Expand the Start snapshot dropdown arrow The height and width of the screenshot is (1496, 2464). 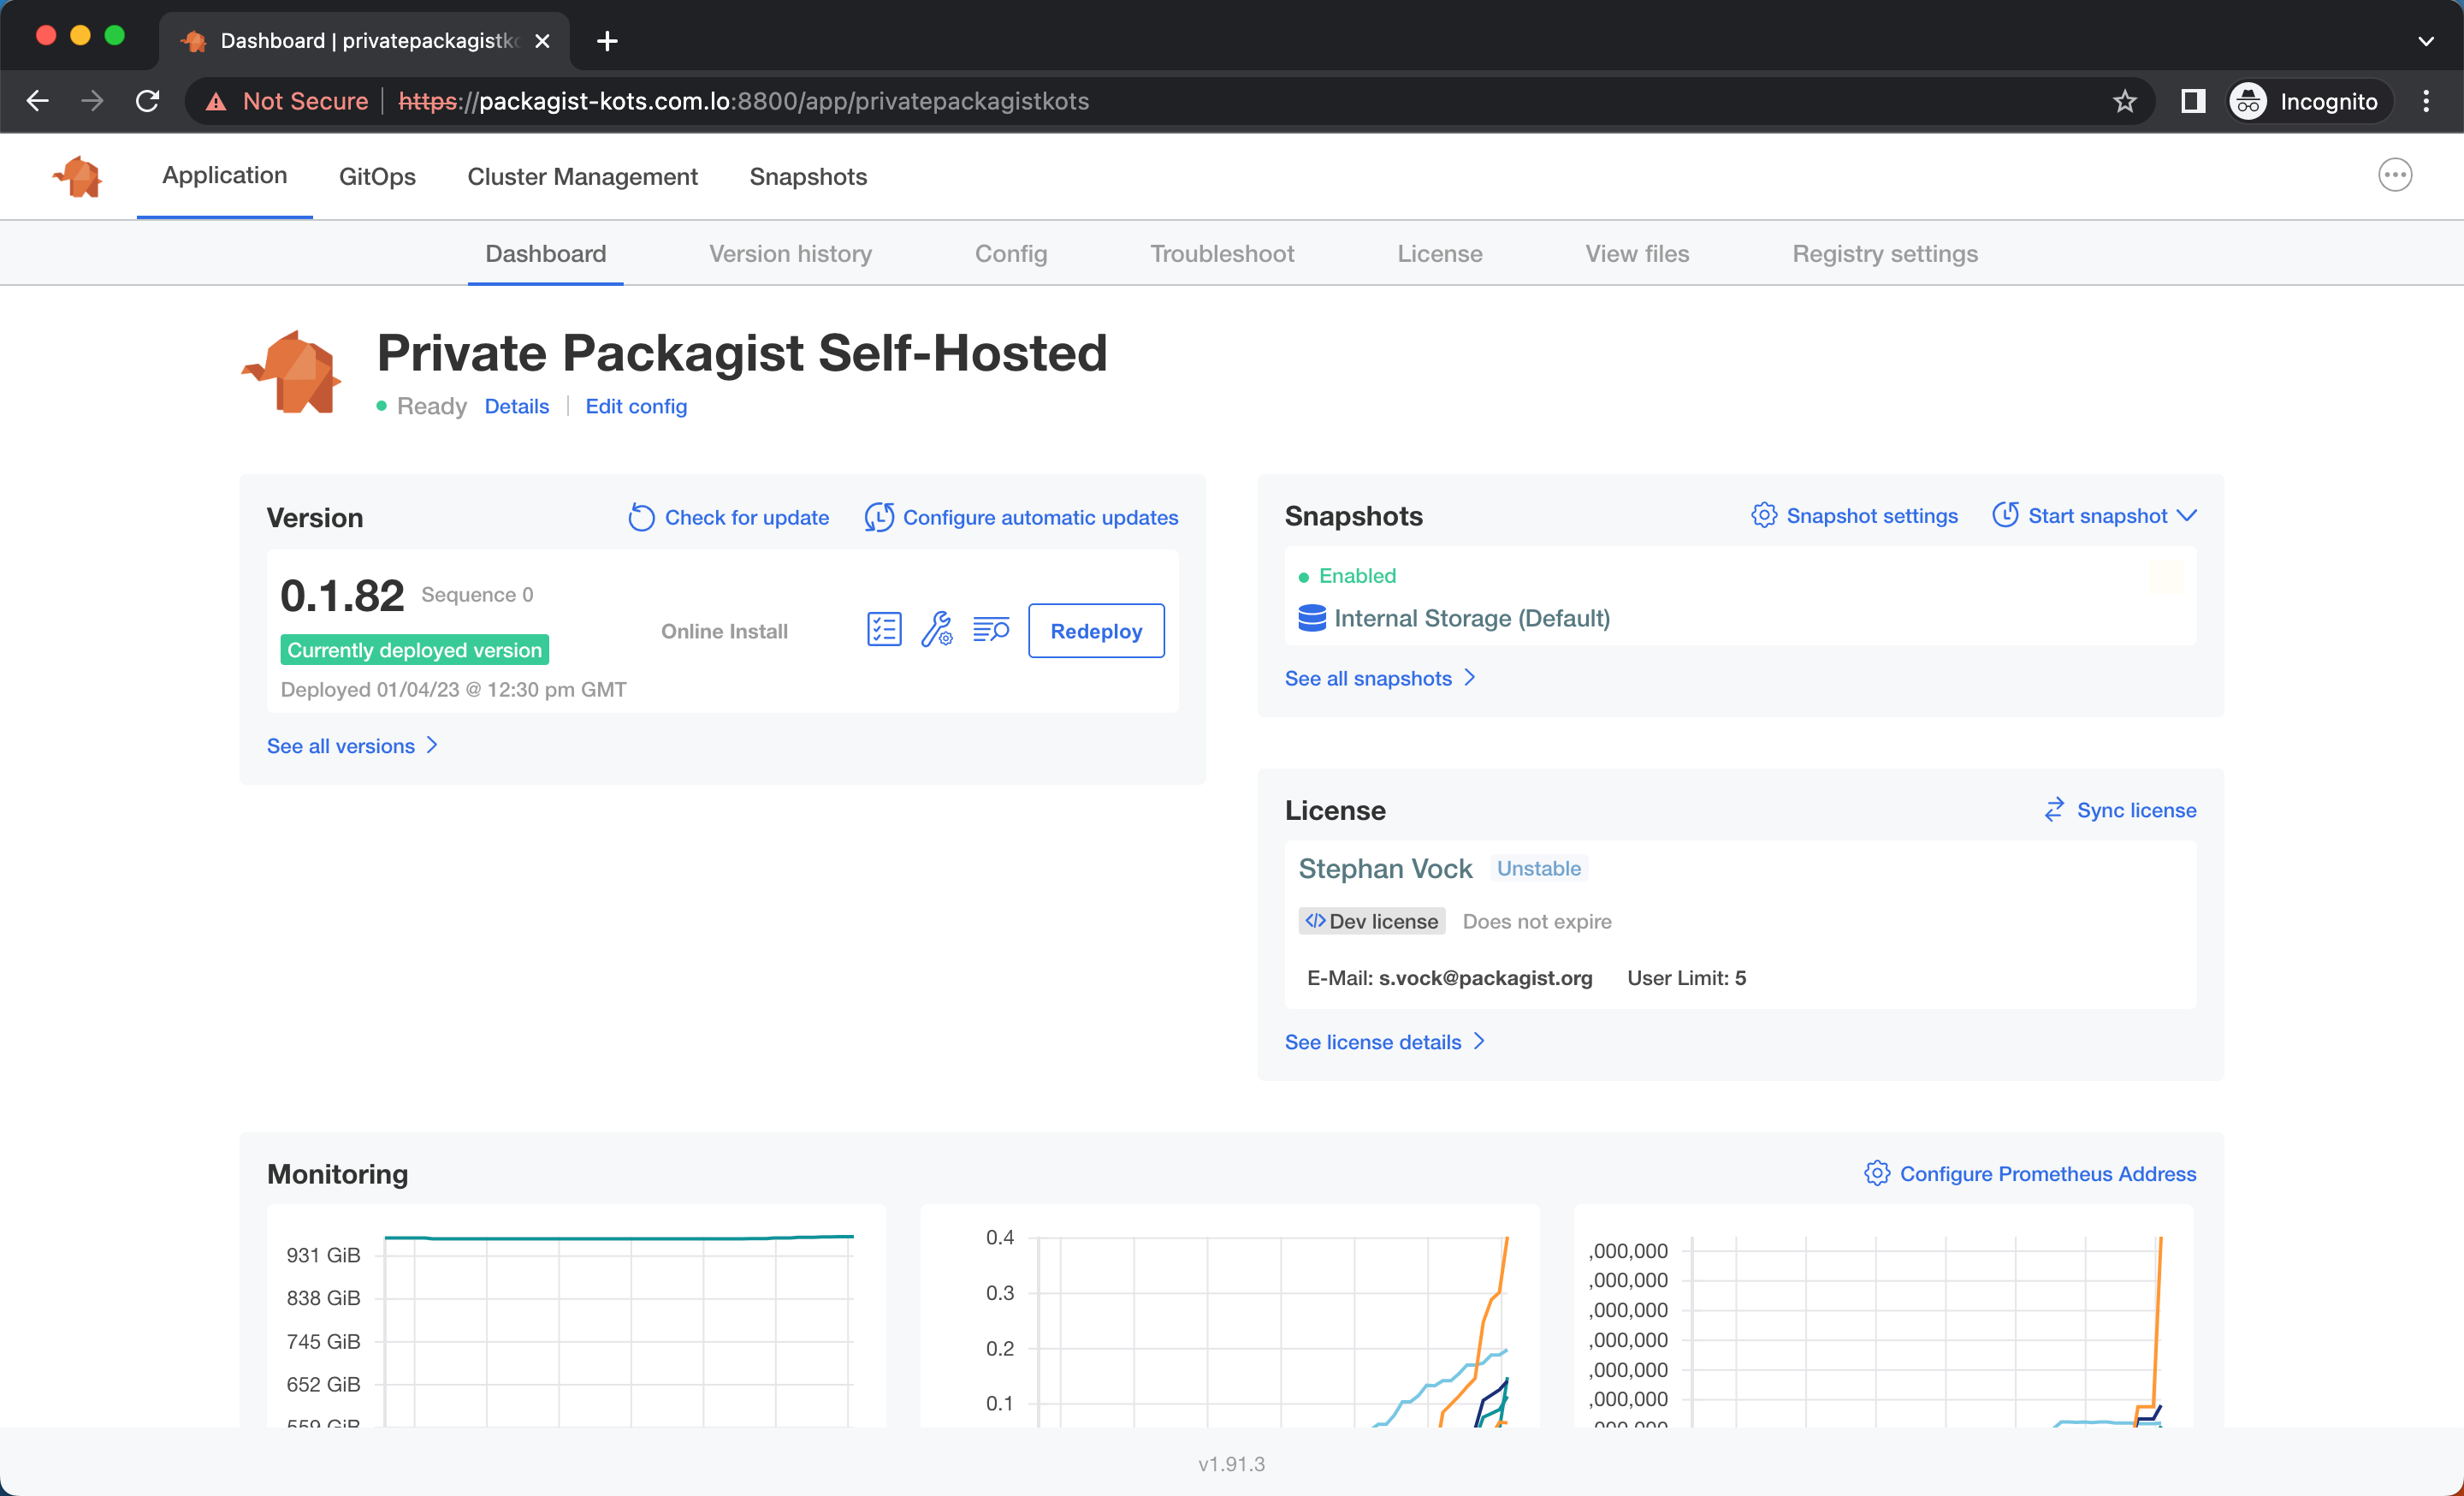[x=2191, y=516]
